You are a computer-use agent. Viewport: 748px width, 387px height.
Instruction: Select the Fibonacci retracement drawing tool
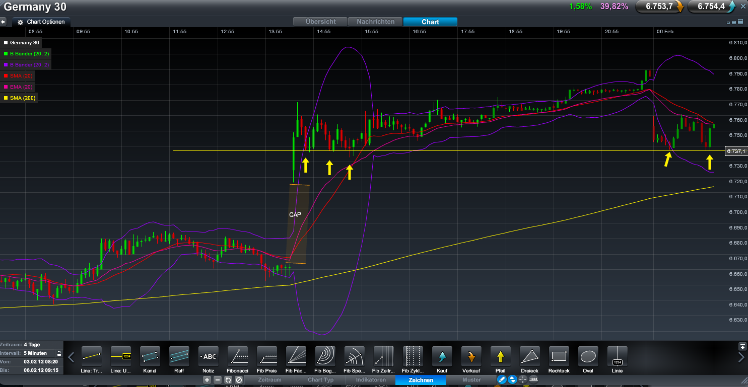[x=237, y=356]
